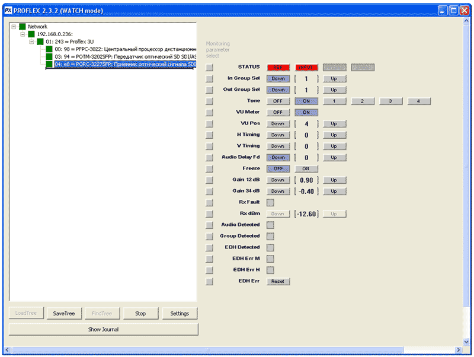The width and height of the screenshot is (474, 357).
Task: Tick monitoring checkbox for STATUS
Action: 209,67
